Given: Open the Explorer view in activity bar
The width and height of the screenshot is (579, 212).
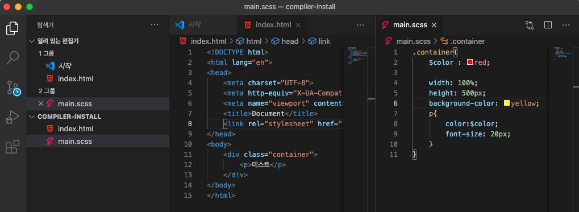Looking at the screenshot, I should [13, 28].
